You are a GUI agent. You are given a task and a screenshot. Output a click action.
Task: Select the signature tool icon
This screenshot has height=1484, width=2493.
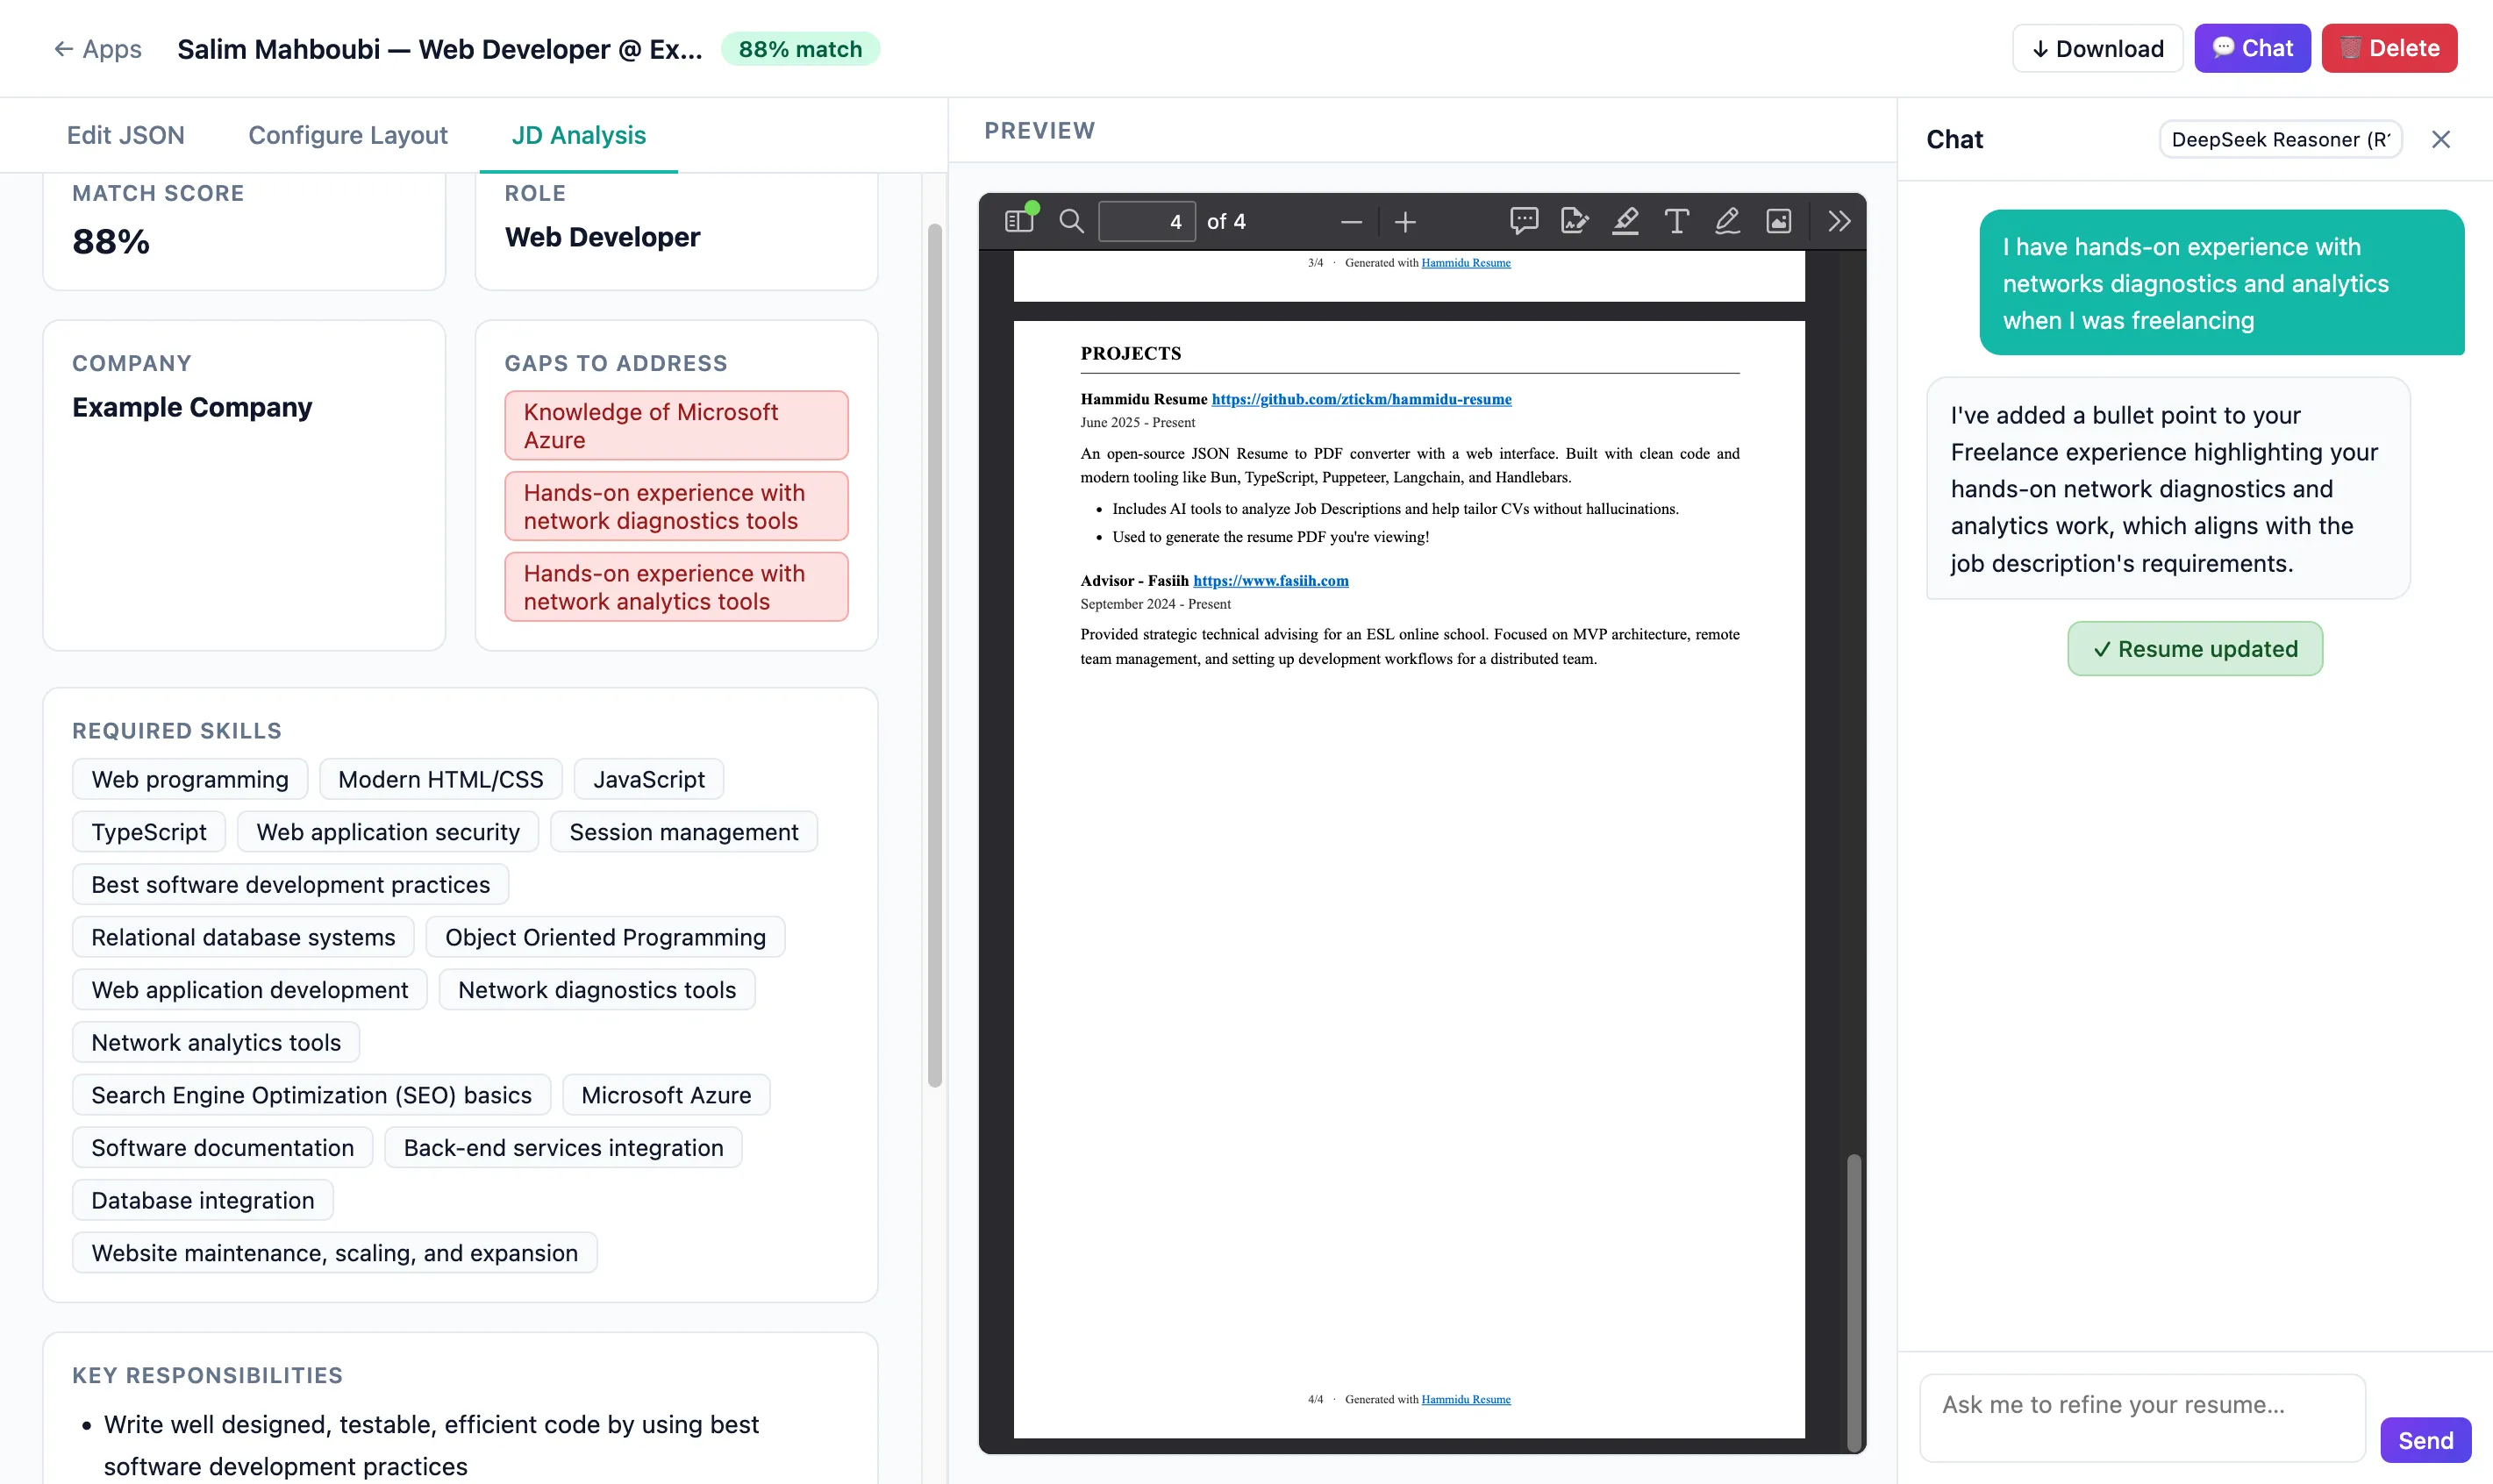[1574, 221]
